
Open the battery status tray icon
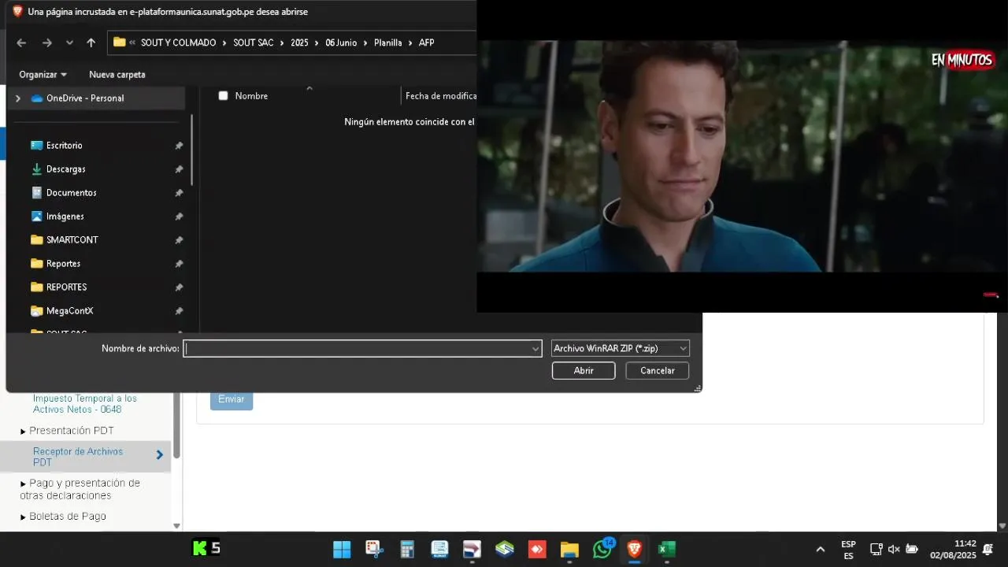point(912,549)
